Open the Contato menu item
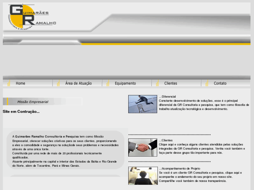Screen dimensions: 254x190 tap(220, 83)
